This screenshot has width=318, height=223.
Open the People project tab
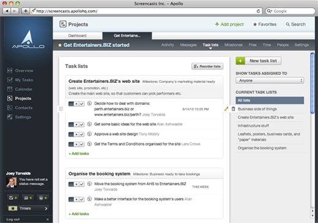pyautogui.click(x=283, y=45)
